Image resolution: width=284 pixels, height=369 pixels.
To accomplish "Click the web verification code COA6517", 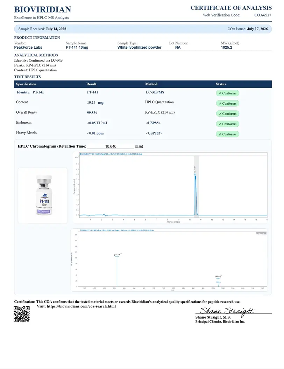I will 263,15.
